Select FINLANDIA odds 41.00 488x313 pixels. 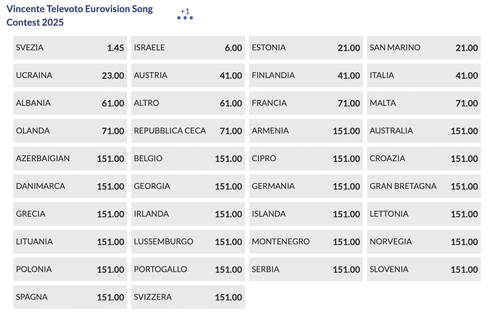(306, 75)
